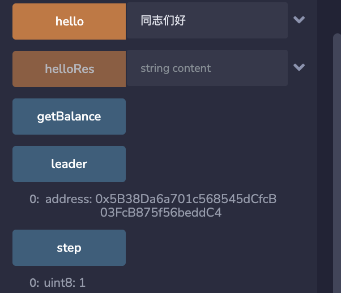This screenshot has width=341, height=293.
Task: Click the step result uint8: 1
Action: pos(57,283)
